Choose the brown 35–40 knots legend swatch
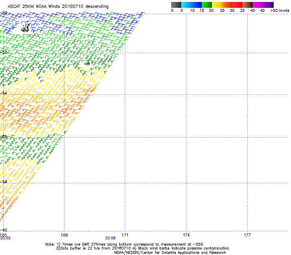Viewport: 291px width, 255px height. [x=248, y=5]
